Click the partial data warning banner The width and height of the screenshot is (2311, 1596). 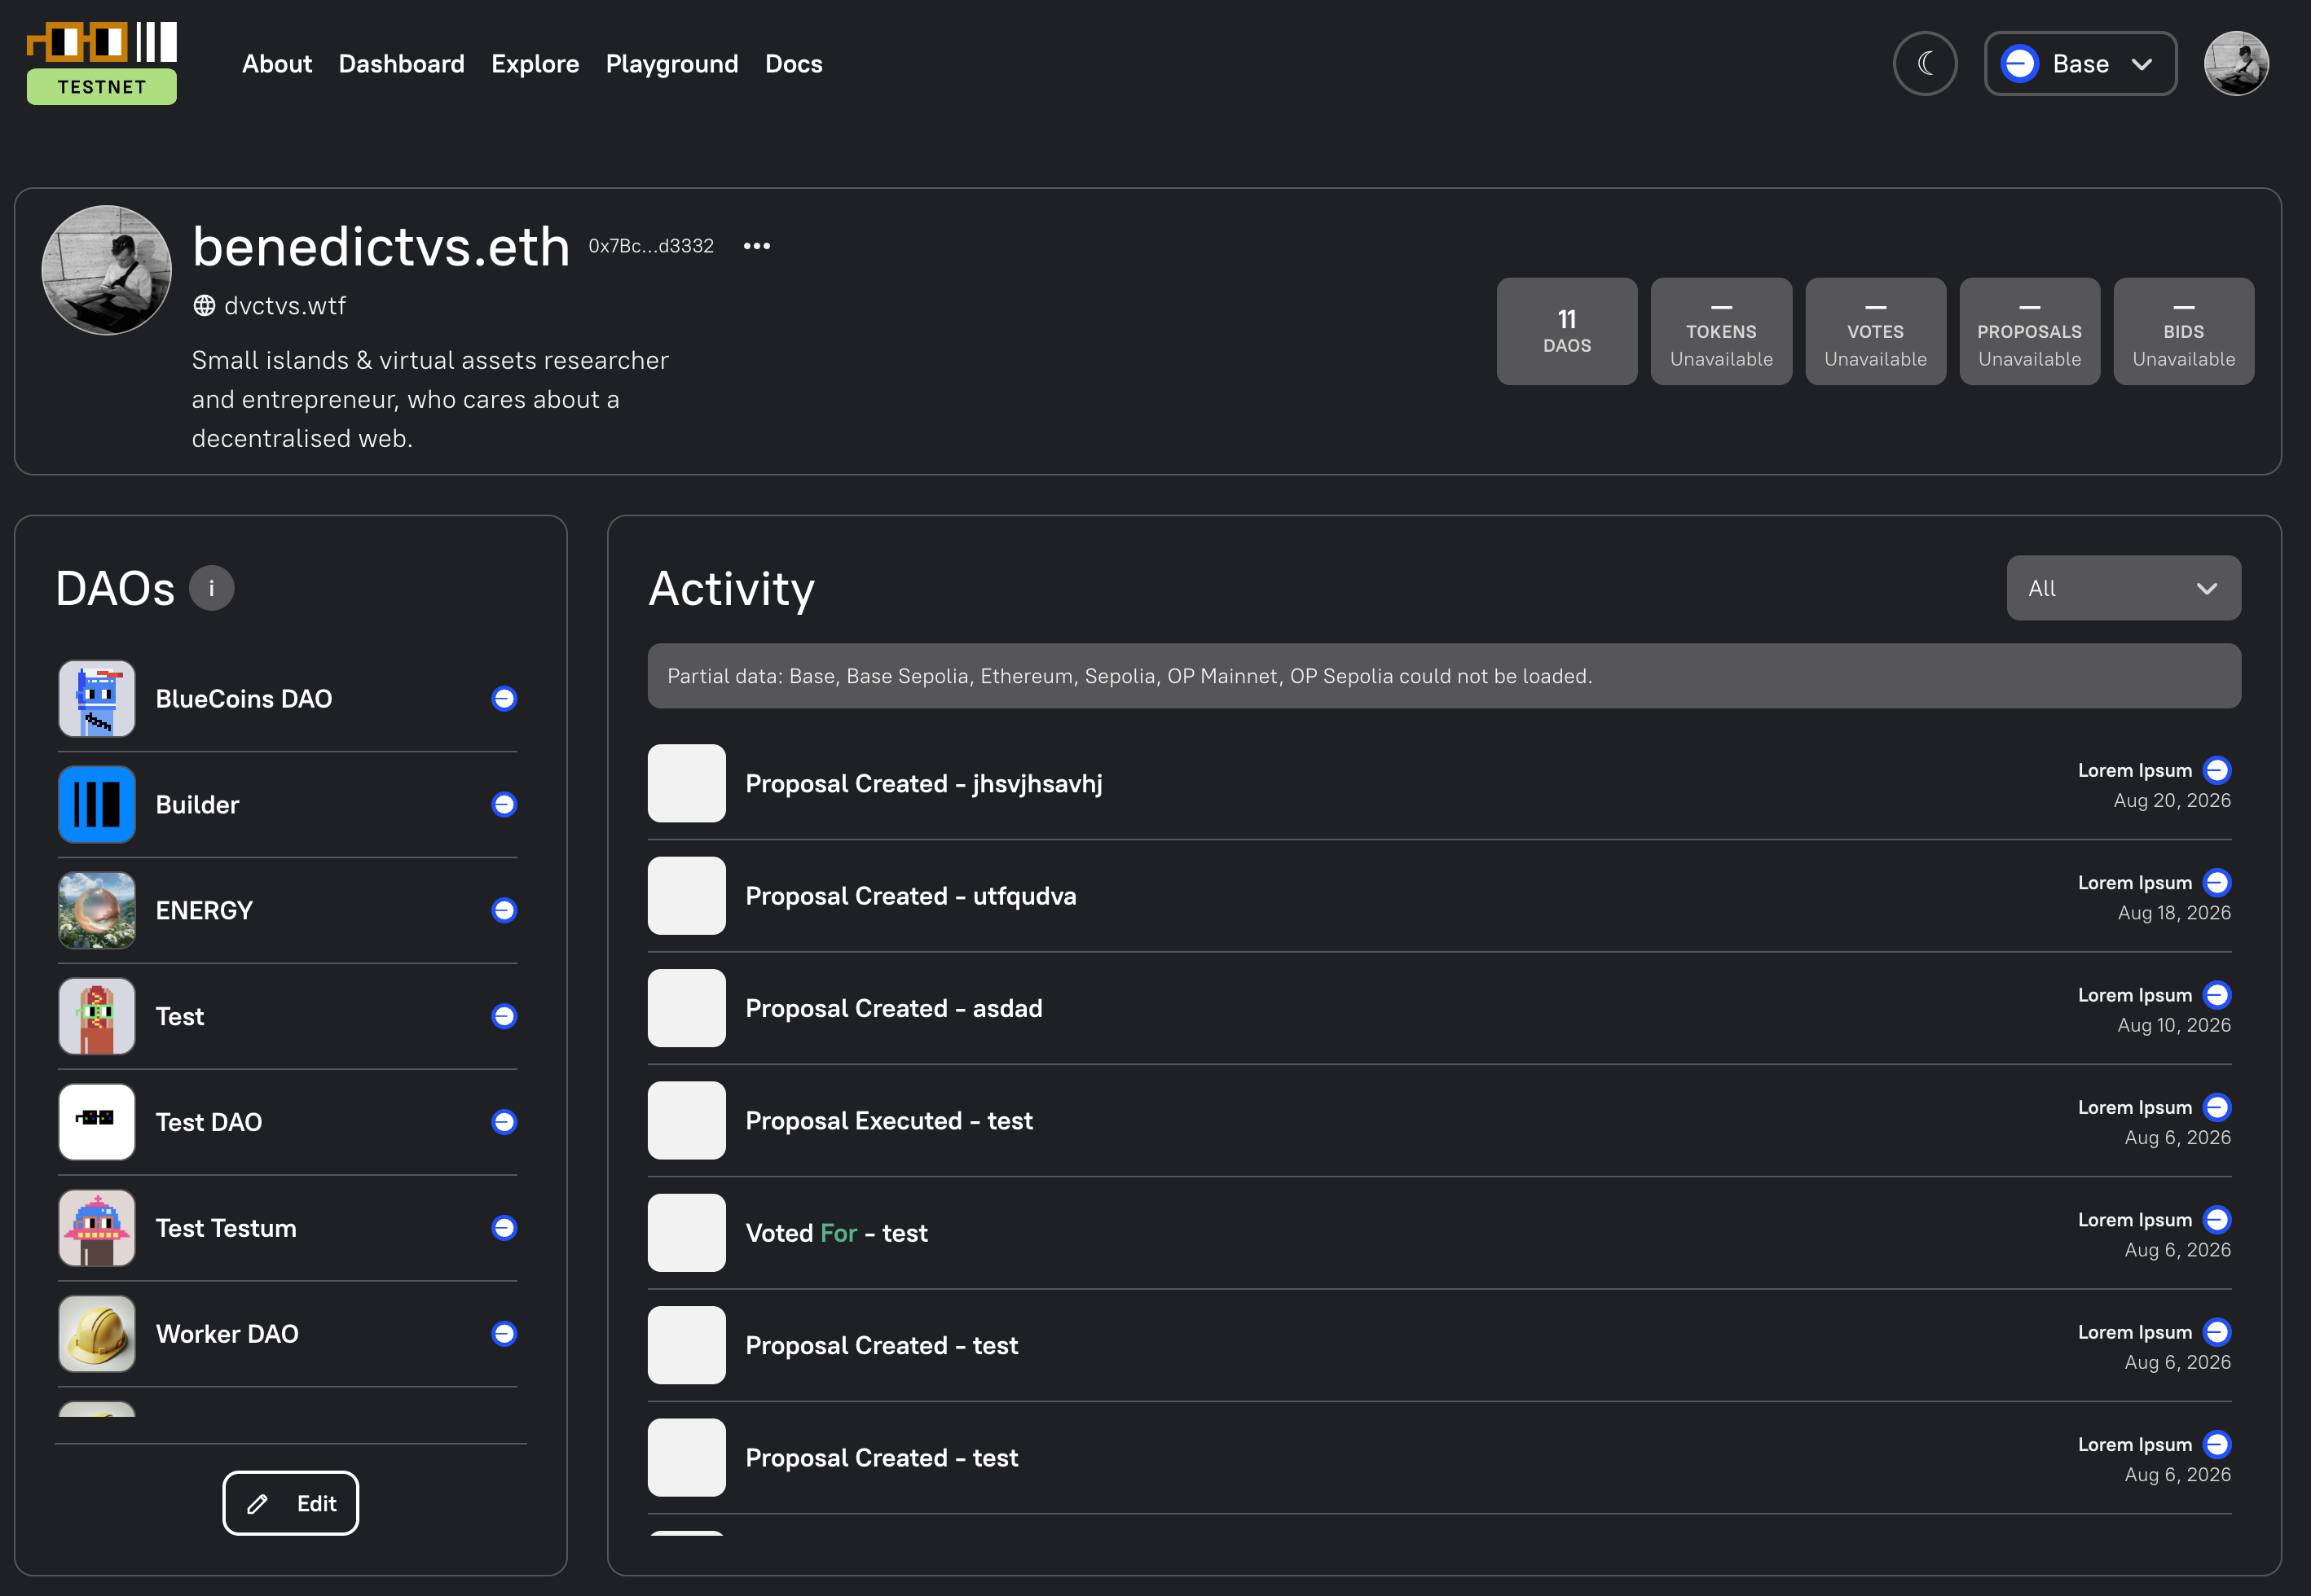click(x=1444, y=676)
